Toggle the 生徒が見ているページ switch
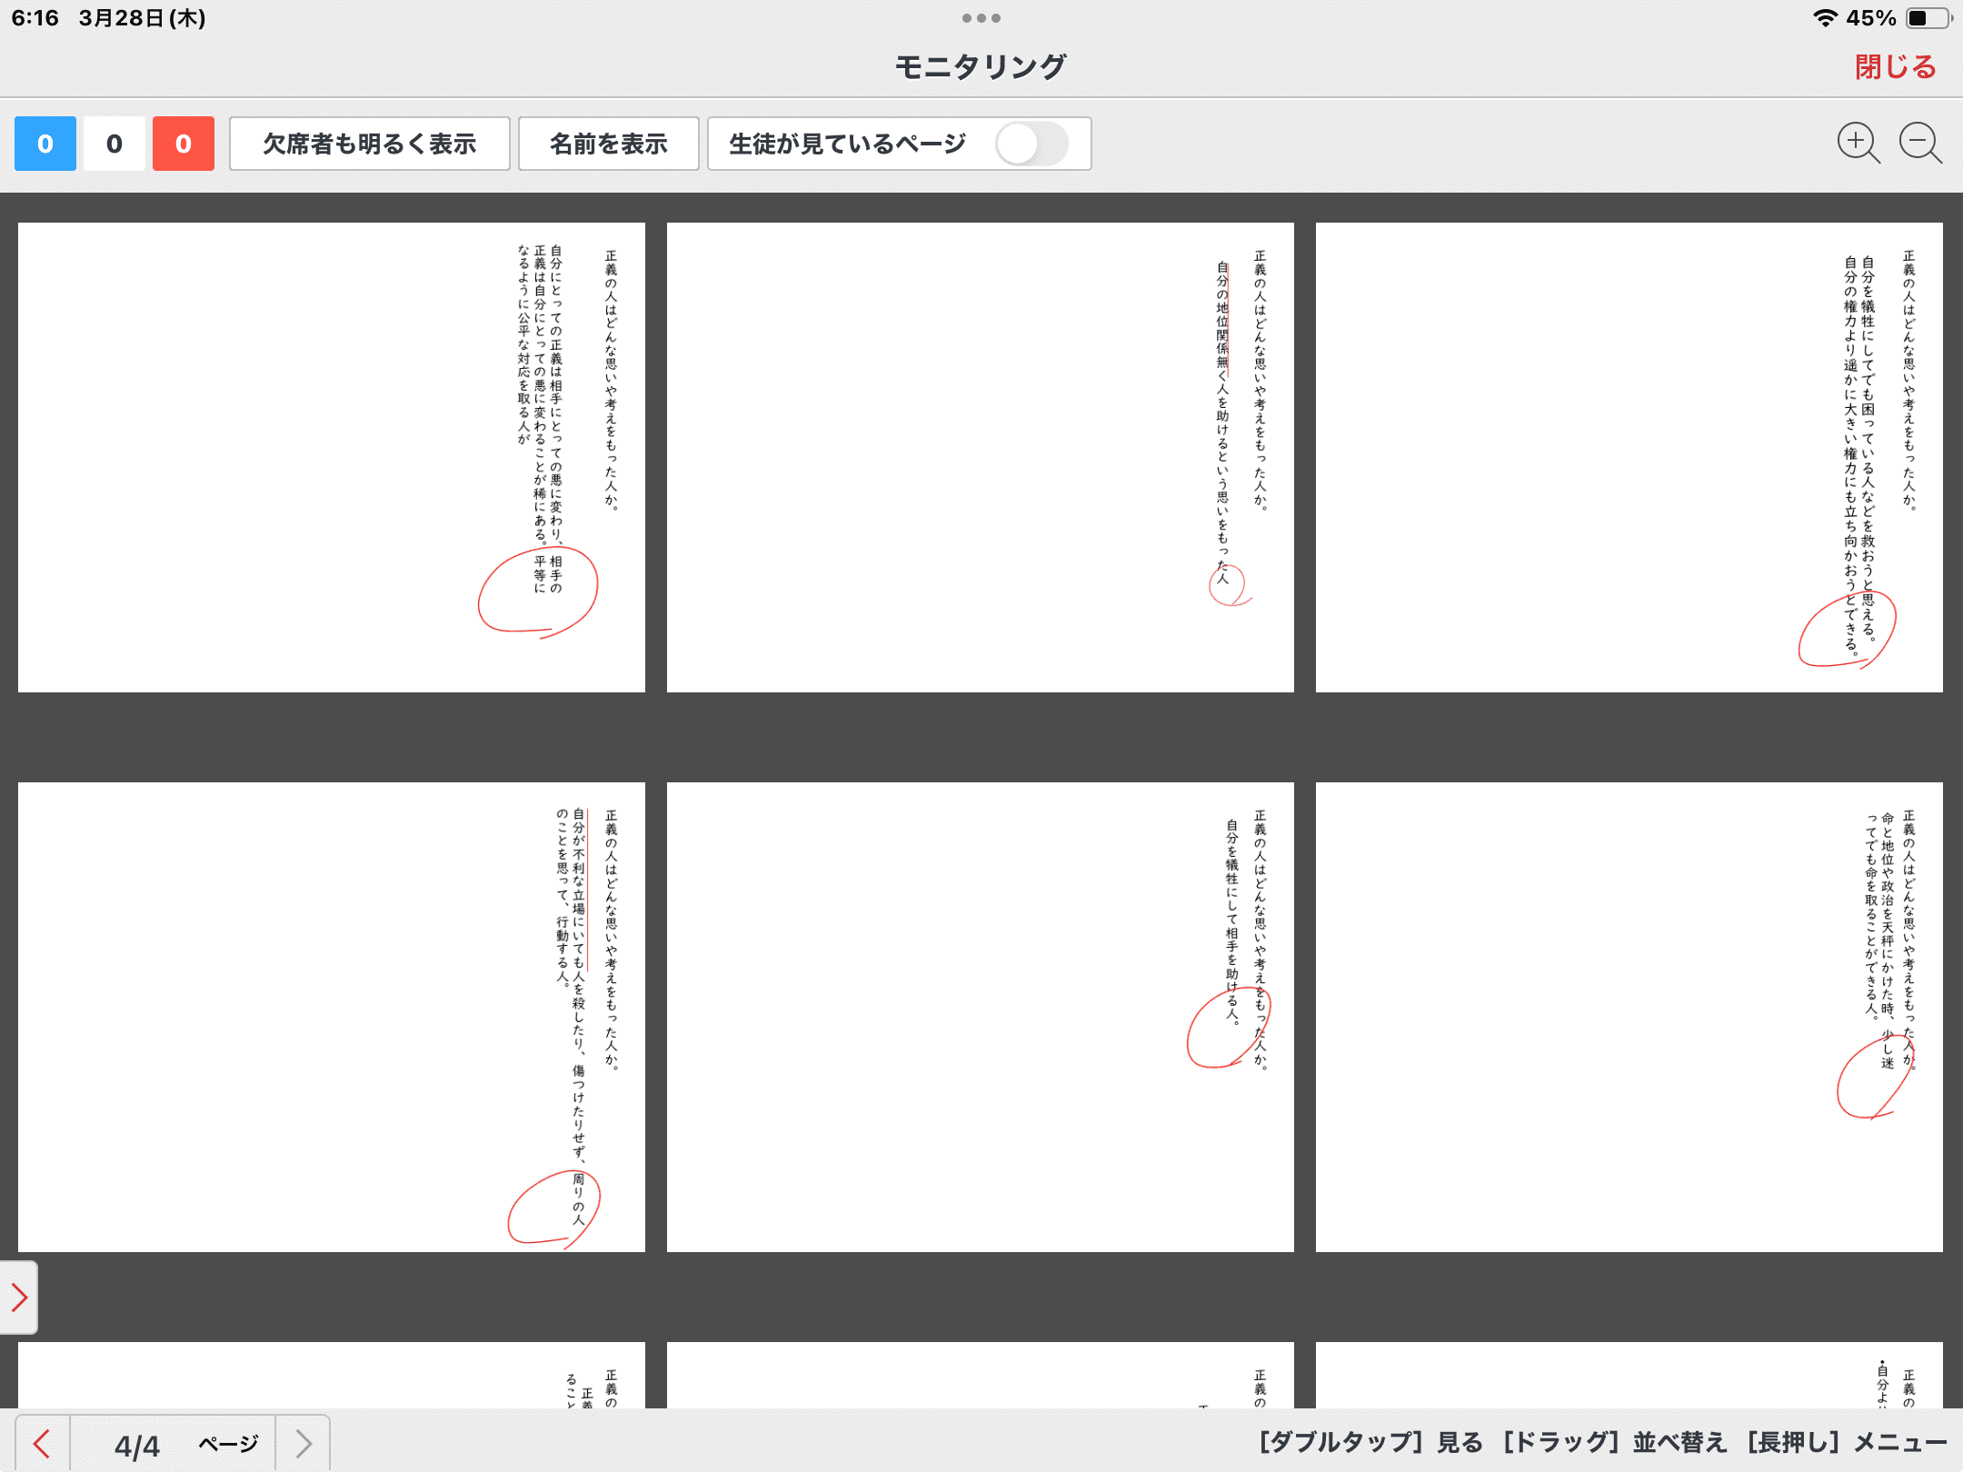 pos(1031,144)
